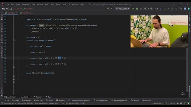191x107 pixels.
Task: Click the UTF-8 encoding indicator
Action: [172, 103]
